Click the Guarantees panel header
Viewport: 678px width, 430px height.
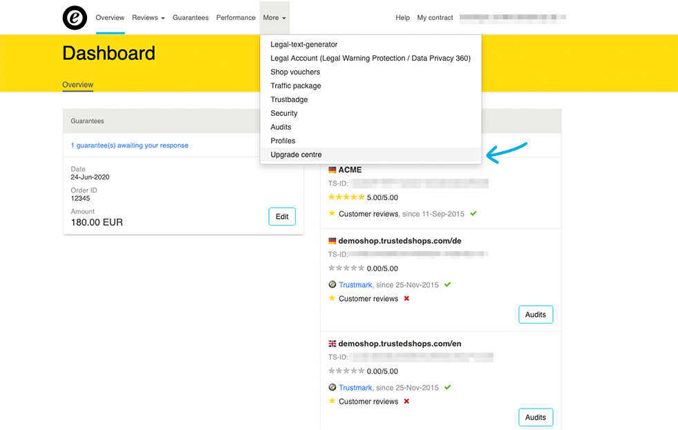(x=161, y=121)
